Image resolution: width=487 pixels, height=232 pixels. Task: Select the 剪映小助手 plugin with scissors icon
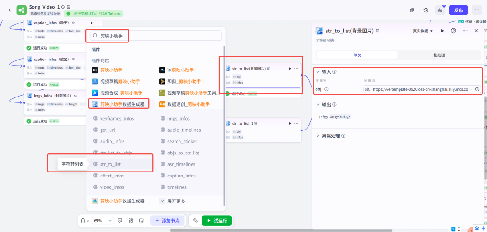tap(107, 70)
